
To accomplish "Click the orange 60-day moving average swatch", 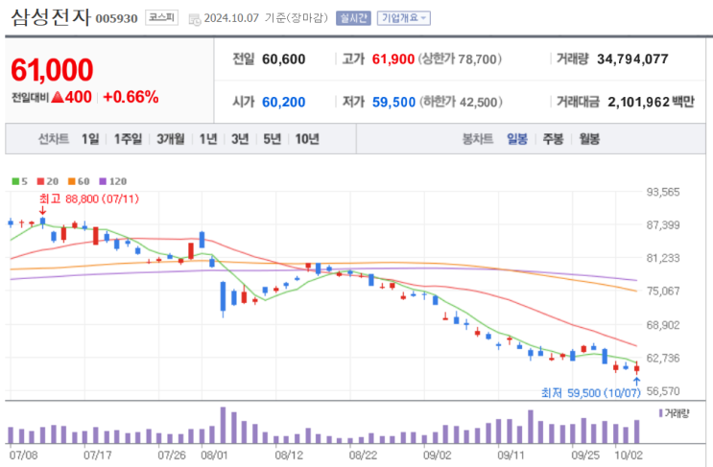I will tap(71, 181).
